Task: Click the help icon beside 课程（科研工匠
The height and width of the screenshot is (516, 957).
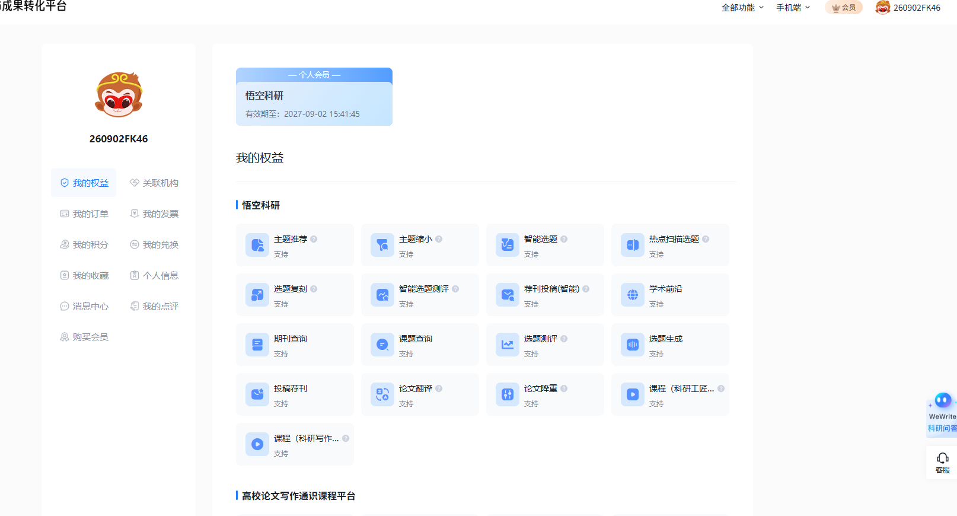Action: (721, 388)
